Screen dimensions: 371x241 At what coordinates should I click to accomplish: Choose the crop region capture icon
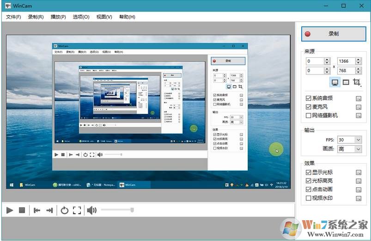(357, 82)
